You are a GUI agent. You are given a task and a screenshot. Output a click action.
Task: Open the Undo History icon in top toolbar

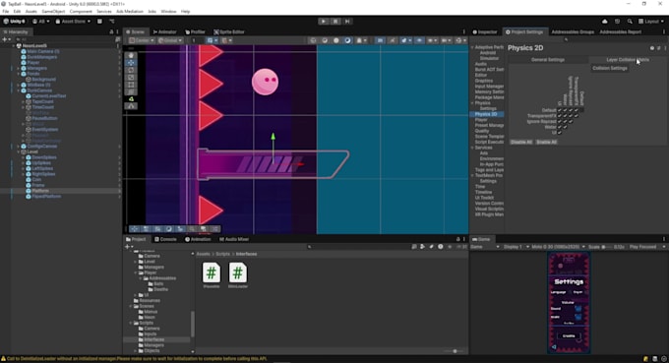(x=617, y=22)
